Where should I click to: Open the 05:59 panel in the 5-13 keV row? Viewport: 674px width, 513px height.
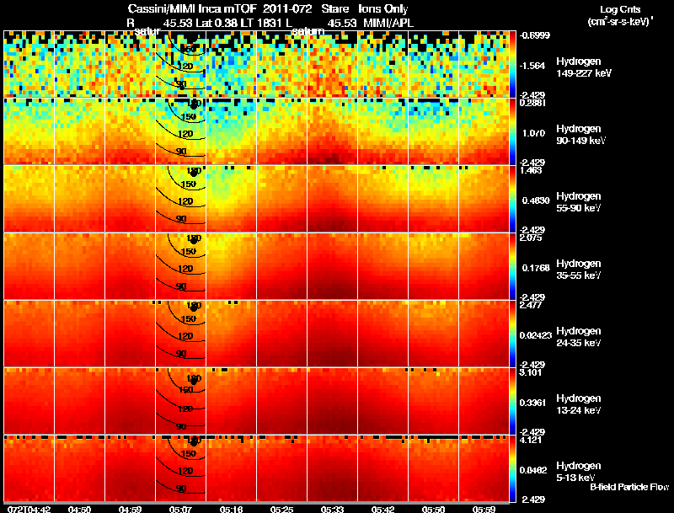pos(484,468)
